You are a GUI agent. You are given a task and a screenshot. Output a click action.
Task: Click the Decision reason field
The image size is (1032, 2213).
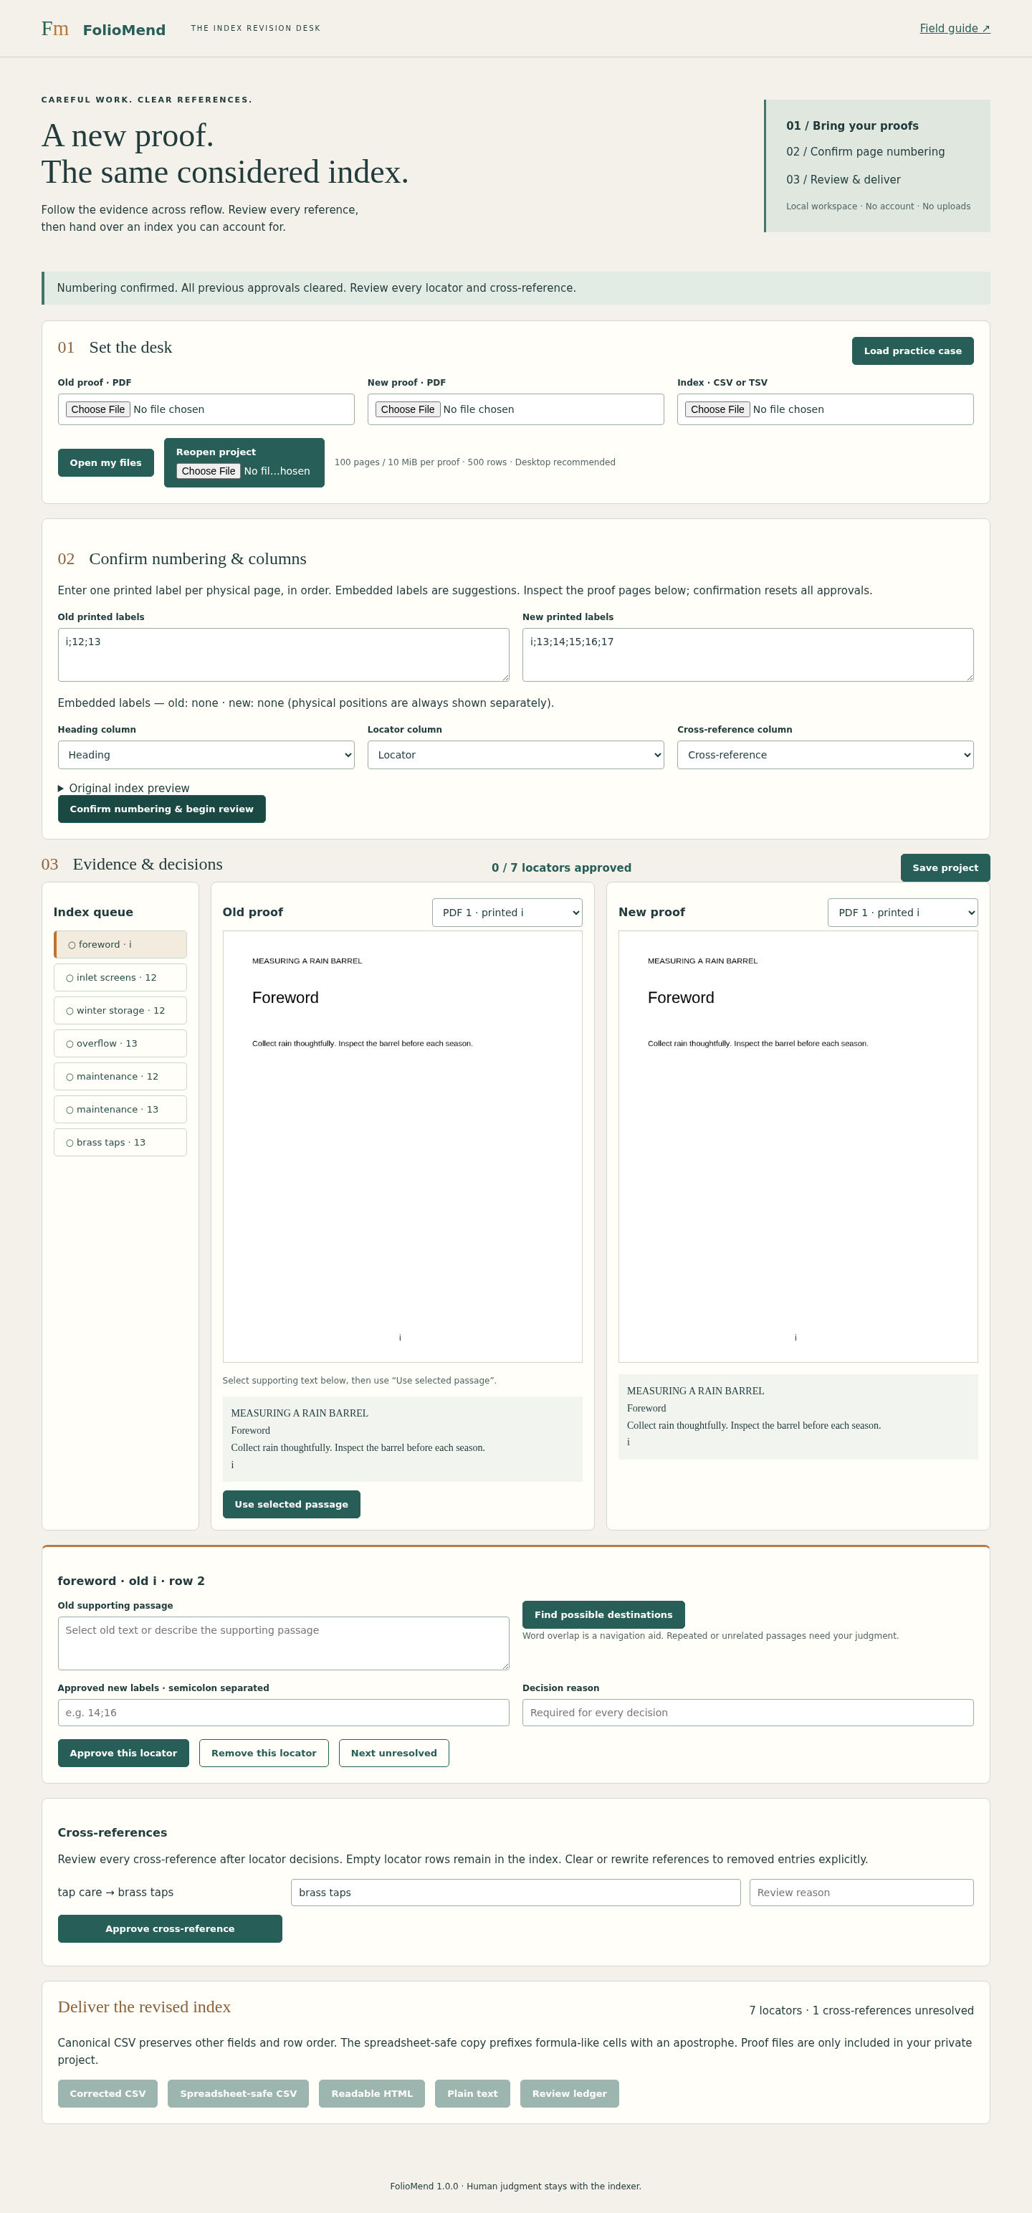747,1712
